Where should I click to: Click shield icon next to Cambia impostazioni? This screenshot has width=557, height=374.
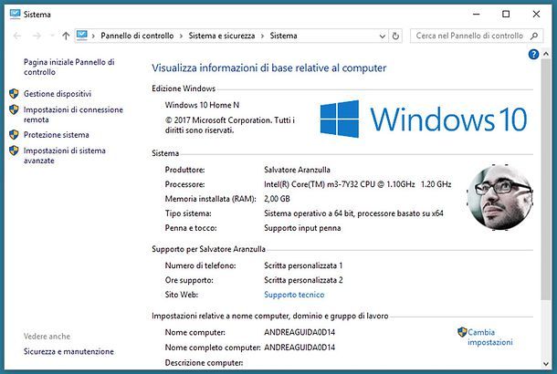pyautogui.click(x=462, y=332)
